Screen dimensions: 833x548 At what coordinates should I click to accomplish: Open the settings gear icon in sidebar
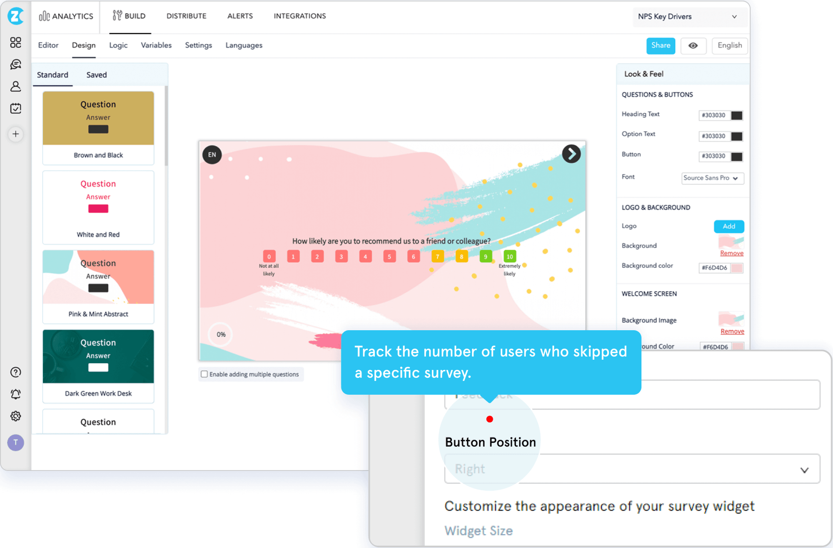tap(15, 416)
